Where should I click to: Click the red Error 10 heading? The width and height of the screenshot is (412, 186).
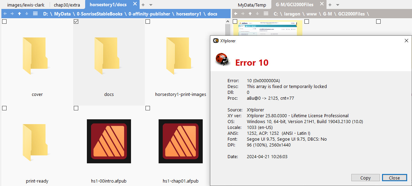252,63
